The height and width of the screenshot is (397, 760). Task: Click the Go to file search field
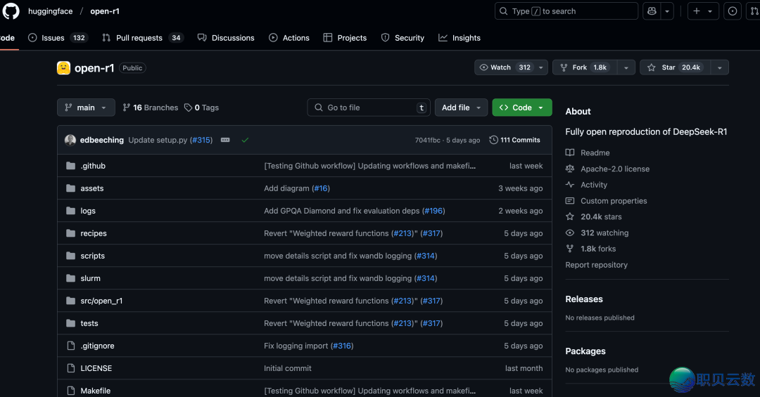[368, 108]
